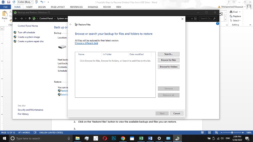Click the zoom in plus button
The image size is (253, 142).
[x=243, y=133]
